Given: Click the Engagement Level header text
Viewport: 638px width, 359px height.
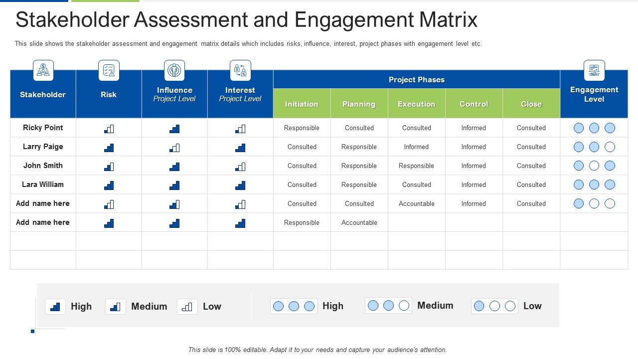Looking at the screenshot, I should click(594, 94).
